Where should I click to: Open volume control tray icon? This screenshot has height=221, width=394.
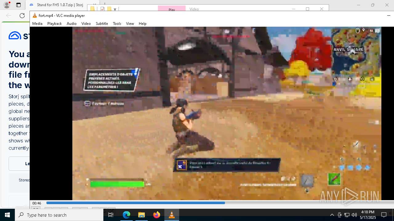pos(354,215)
